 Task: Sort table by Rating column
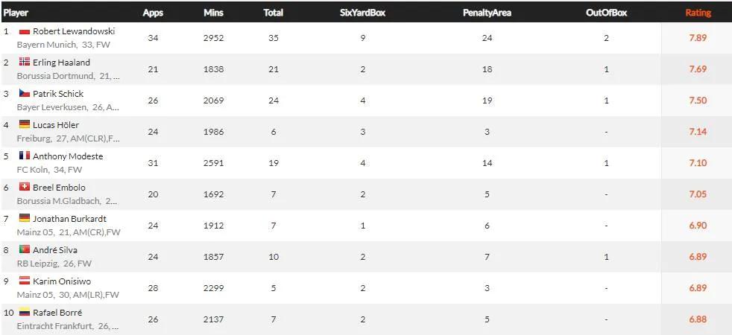click(x=698, y=13)
